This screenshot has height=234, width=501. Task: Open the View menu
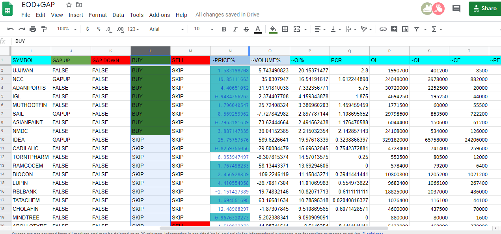(x=57, y=15)
